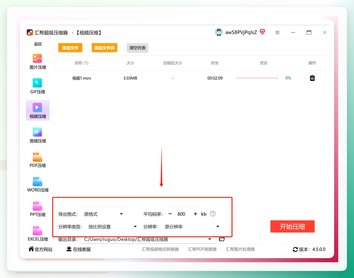Open the output folder browse icon
354x278 pixels.
pyautogui.click(x=222, y=239)
